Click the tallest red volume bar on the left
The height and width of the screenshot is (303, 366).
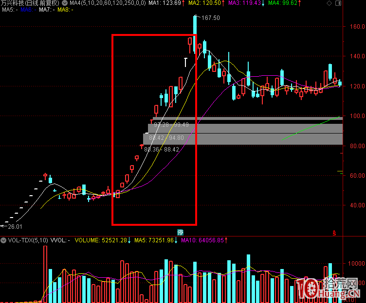pyautogui.click(x=45, y=274)
